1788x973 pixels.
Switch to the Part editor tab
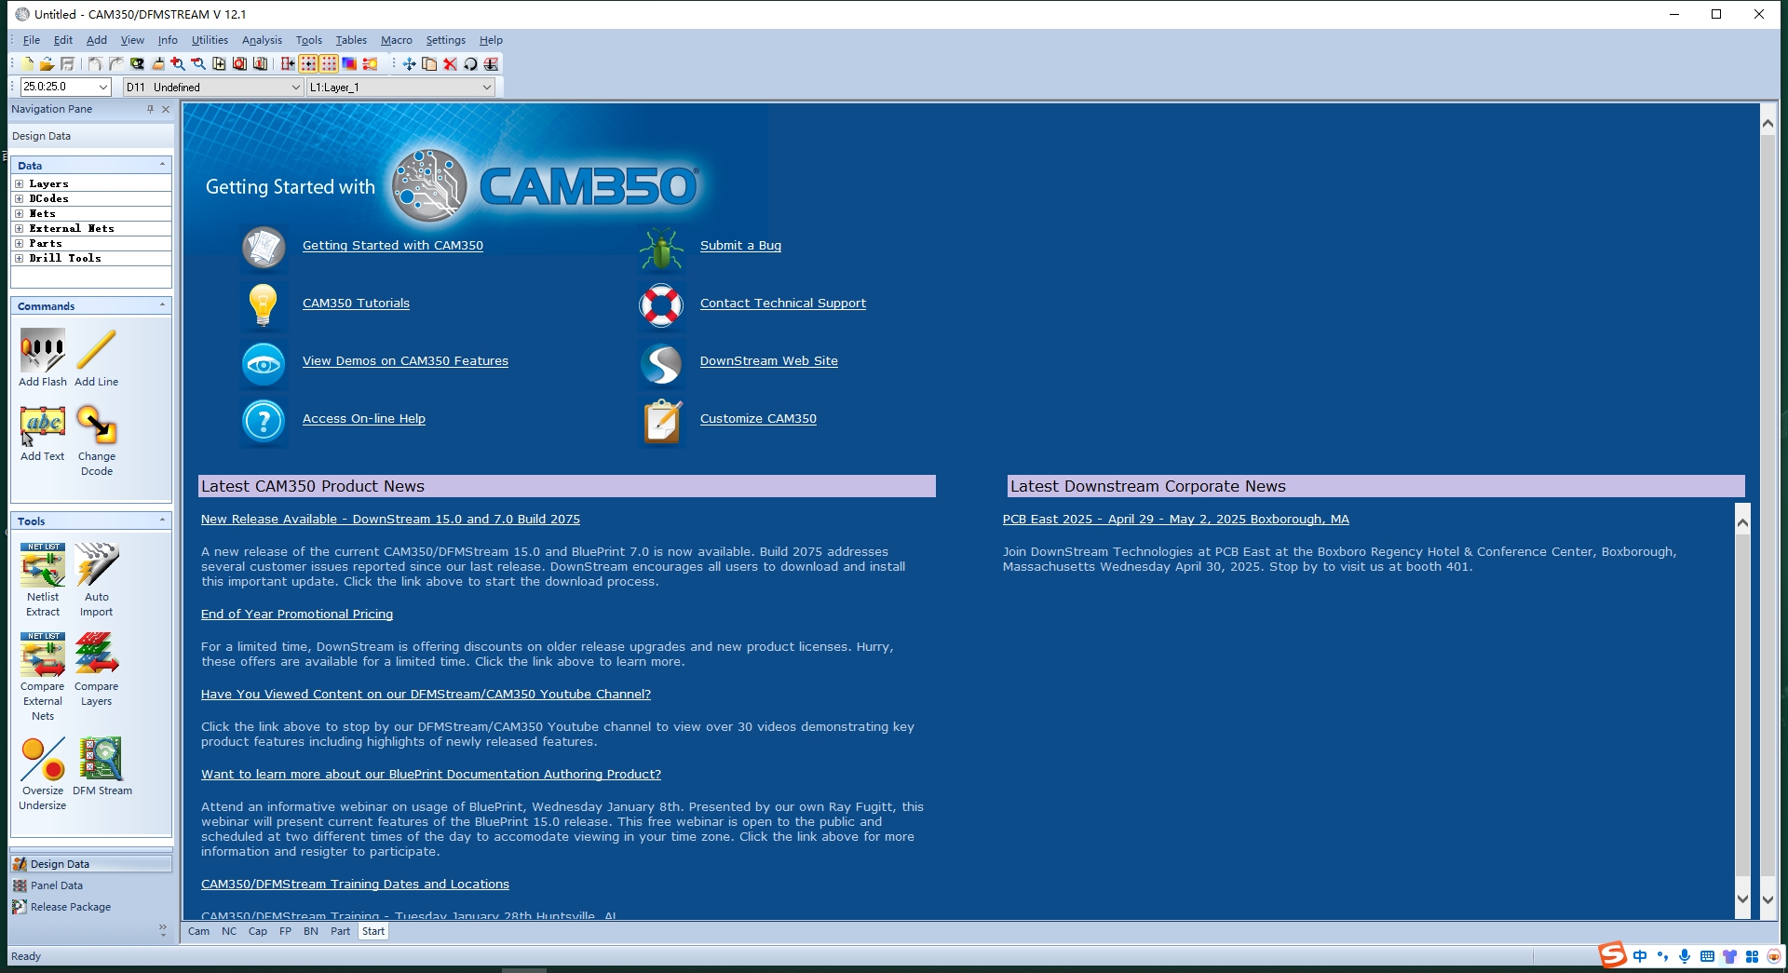[340, 931]
